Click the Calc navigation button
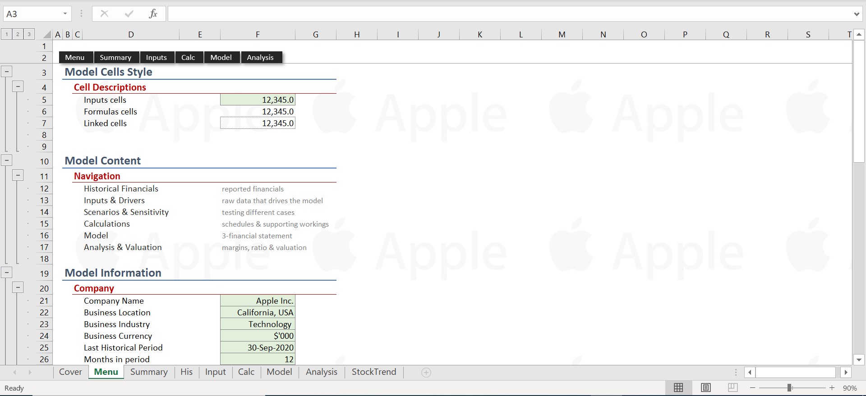 pos(189,57)
